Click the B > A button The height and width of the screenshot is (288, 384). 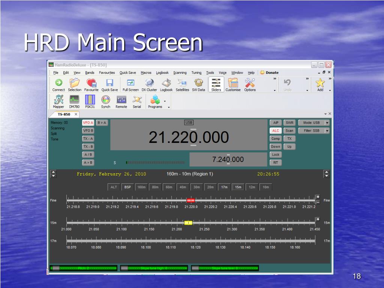tap(102, 123)
